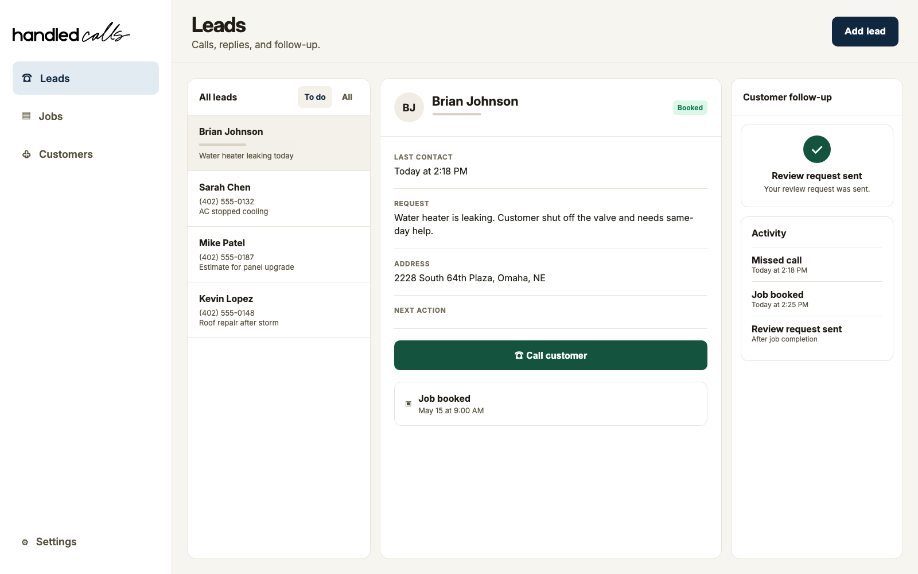Click the Add lead button
Image resolution: width=918 pixels, height=574 pixels.
point(865,32)
